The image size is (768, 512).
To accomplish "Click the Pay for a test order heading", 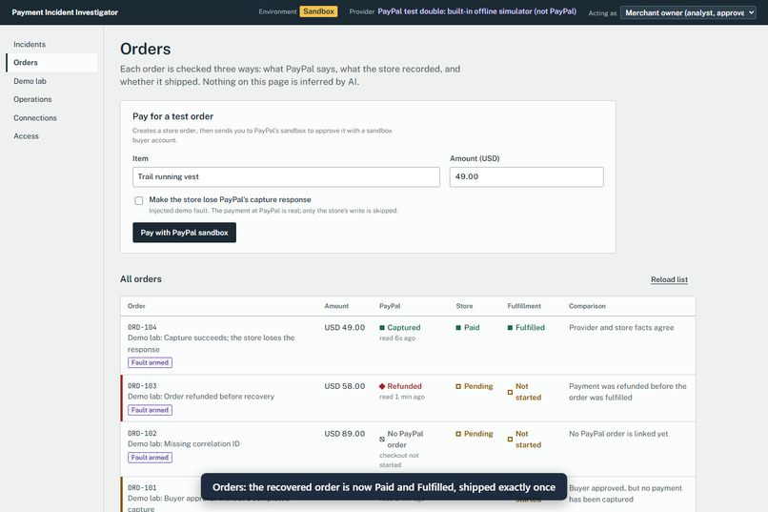I will 172,116.
